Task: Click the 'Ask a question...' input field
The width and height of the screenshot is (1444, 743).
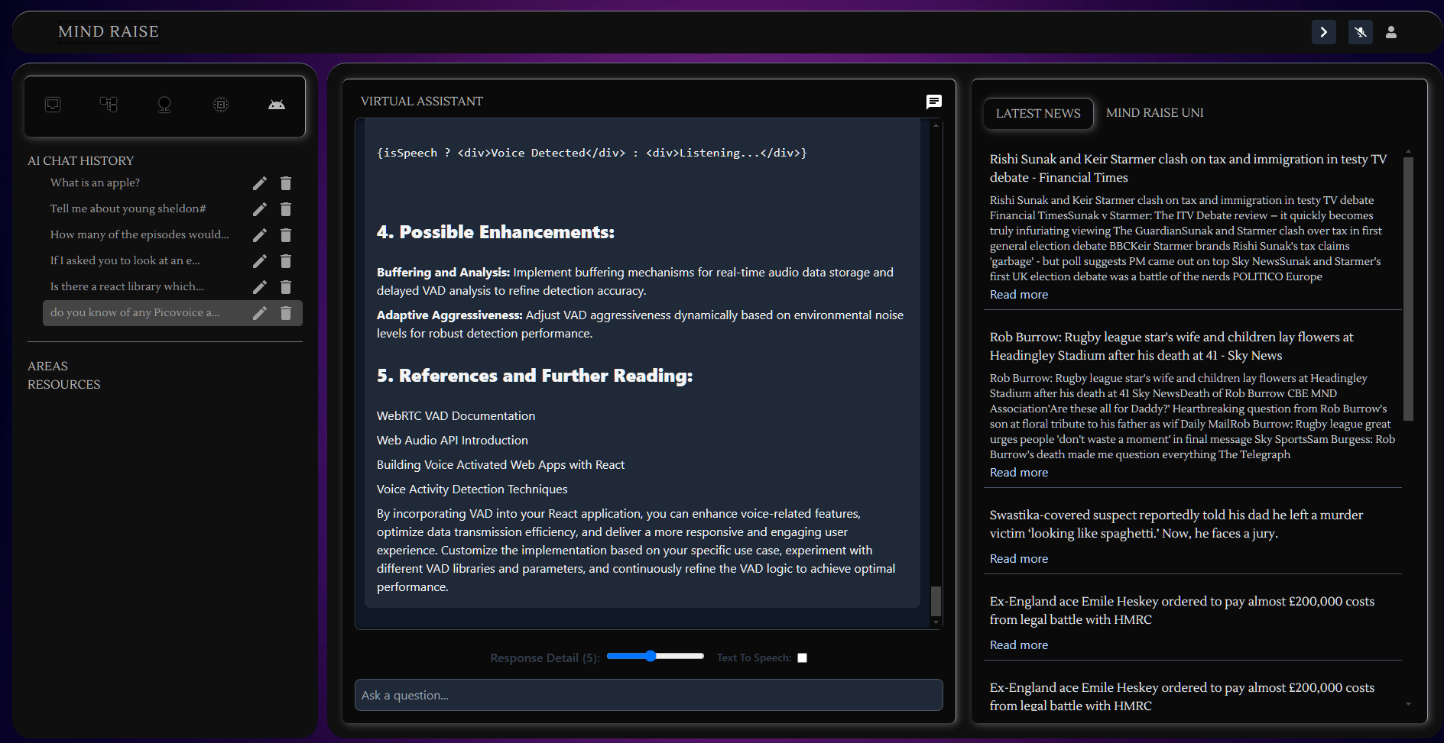Action: point(648,695)
